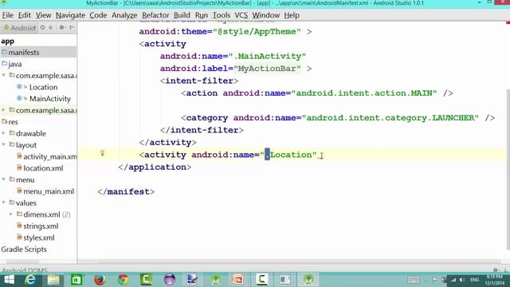
Task: Click the editor vertical scrollbar
Action: click(x=508, y=169)
